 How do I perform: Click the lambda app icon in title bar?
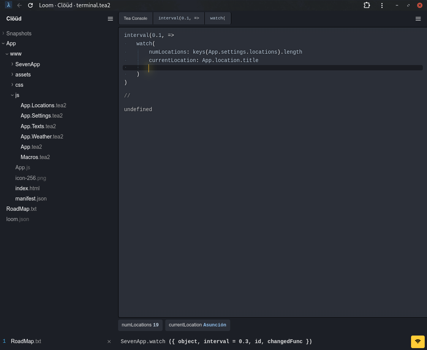coord(9,5)
